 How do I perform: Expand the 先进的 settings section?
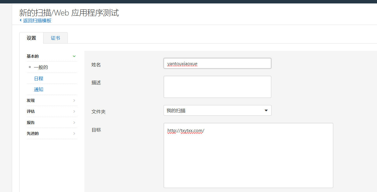(33, 133)
